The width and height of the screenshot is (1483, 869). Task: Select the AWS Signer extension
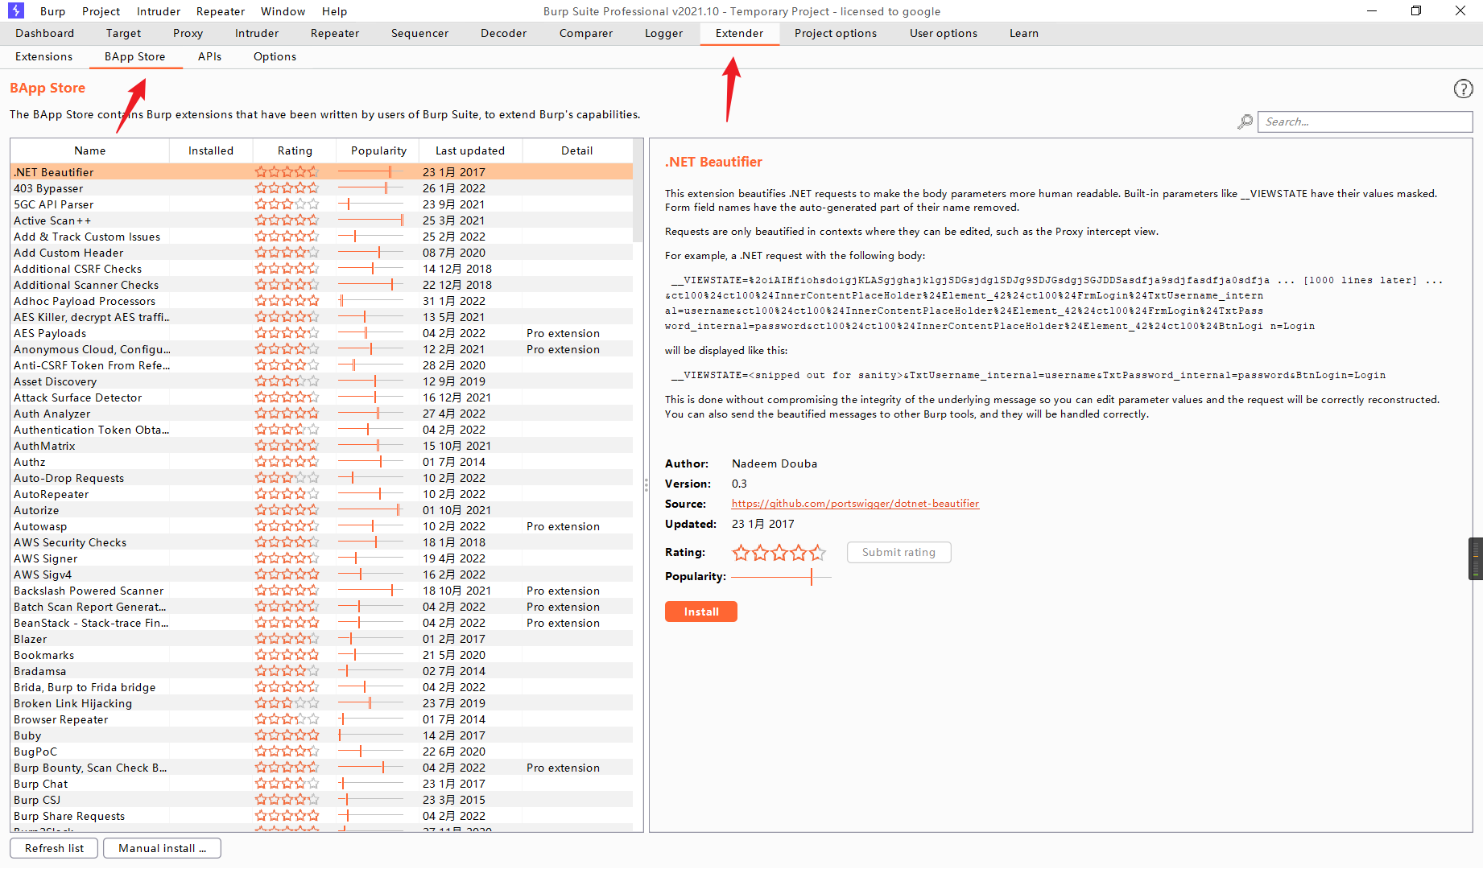pyautogui.click(x=322, y=558)
